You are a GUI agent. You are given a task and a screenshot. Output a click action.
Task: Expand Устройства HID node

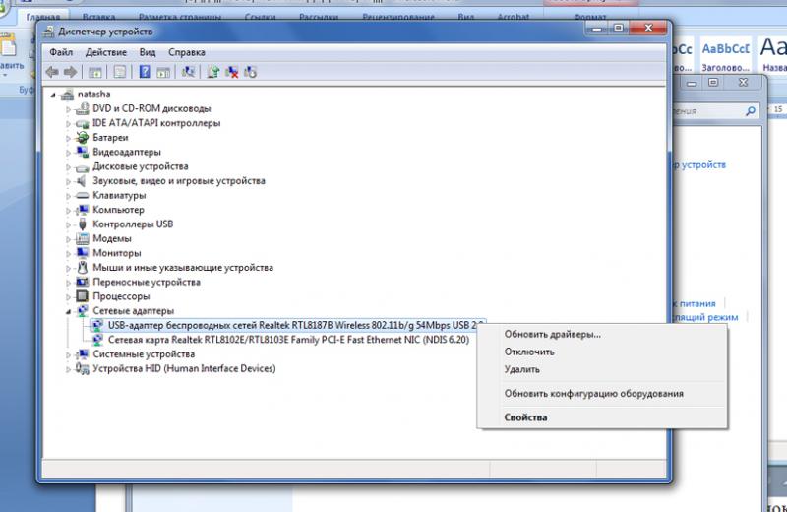68,369
